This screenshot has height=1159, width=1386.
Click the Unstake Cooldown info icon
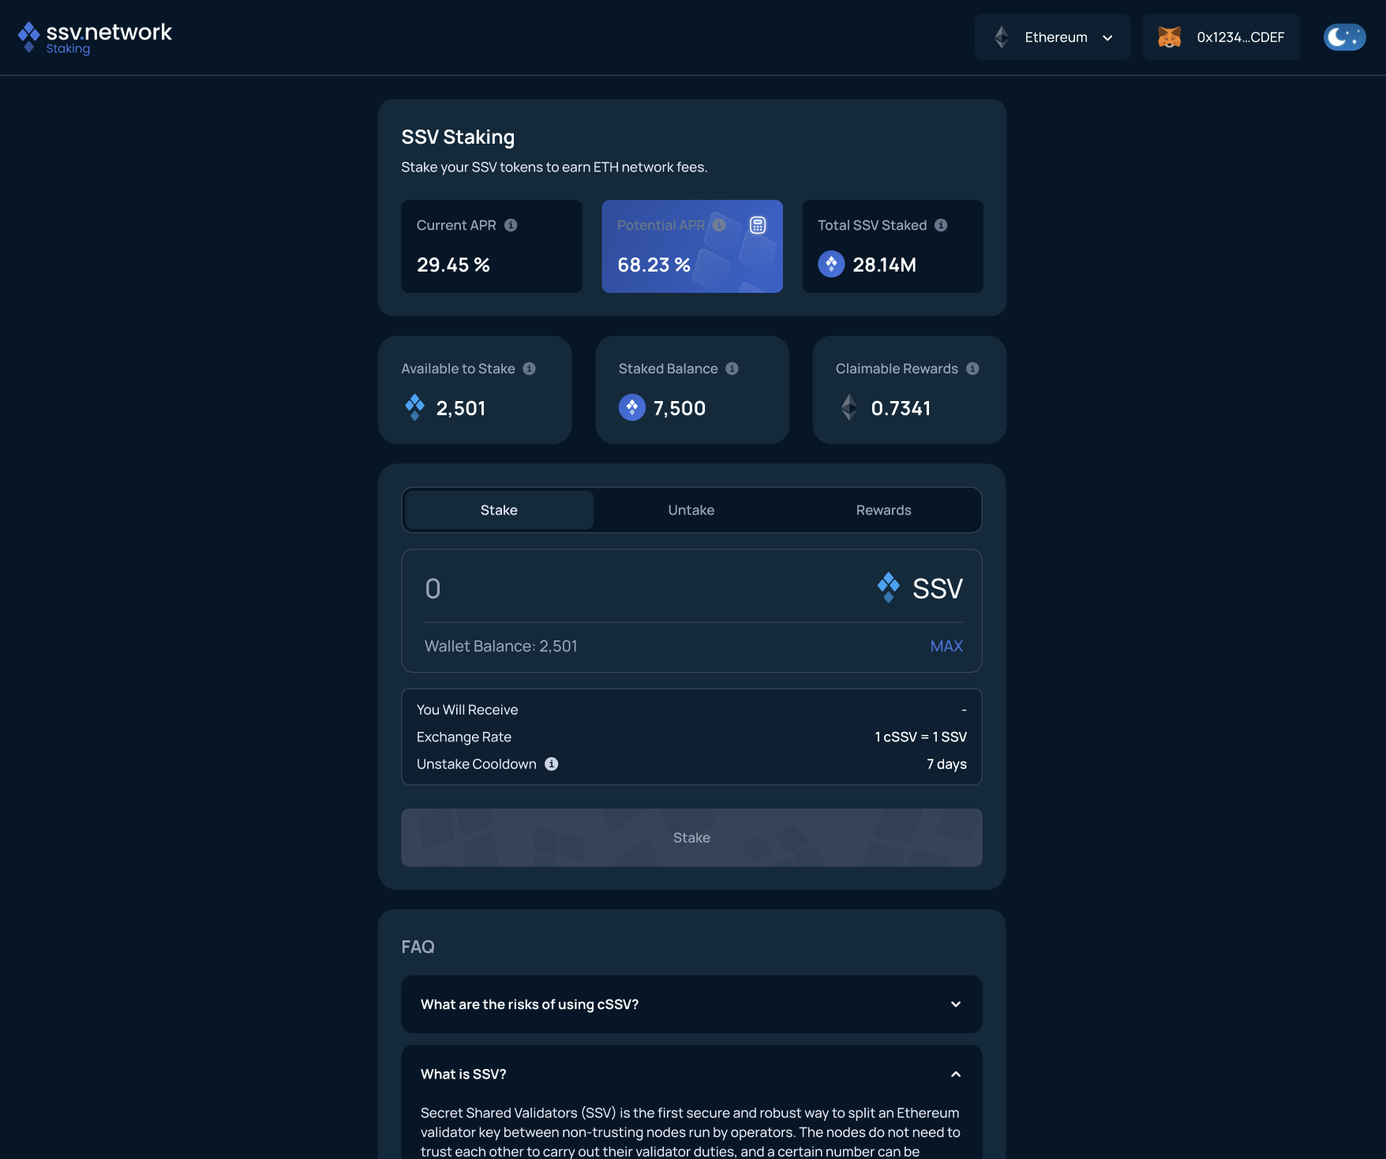click(x=552, y=764)
